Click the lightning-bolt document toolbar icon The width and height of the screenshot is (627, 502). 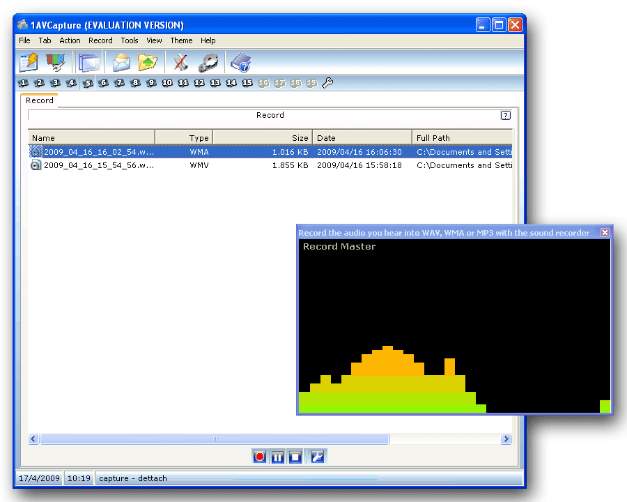29,63
